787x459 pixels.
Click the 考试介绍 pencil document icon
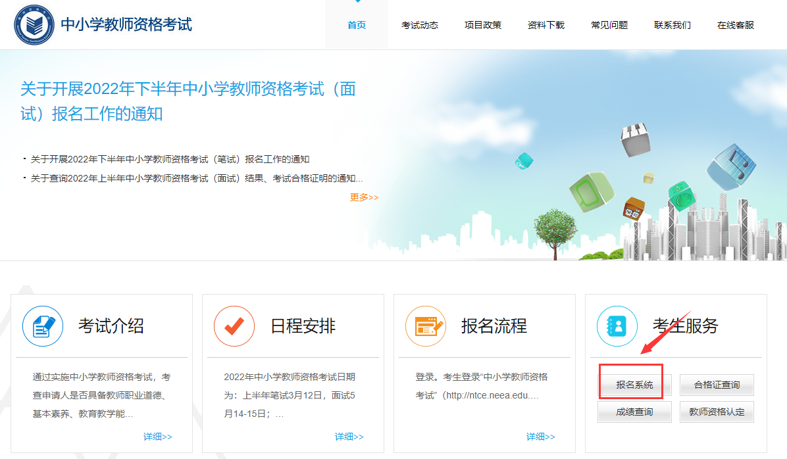42,326
